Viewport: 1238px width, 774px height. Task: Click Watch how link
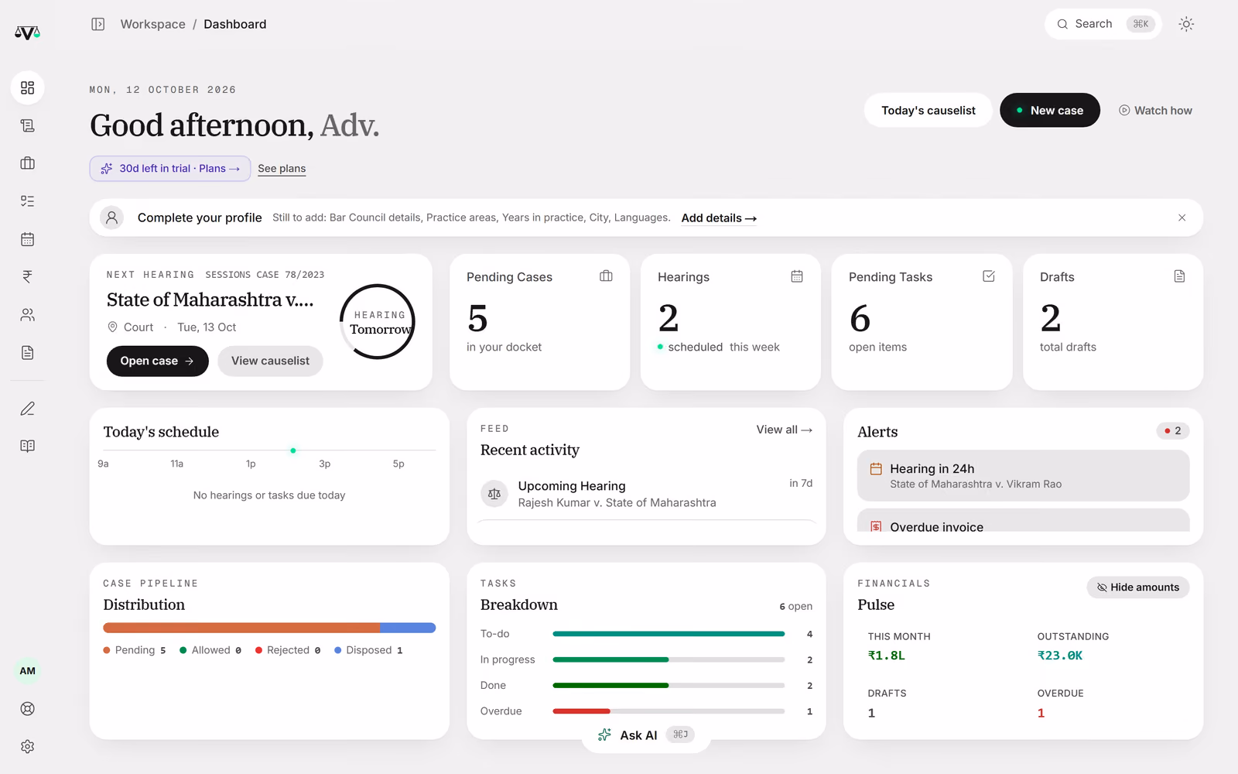1155,111
